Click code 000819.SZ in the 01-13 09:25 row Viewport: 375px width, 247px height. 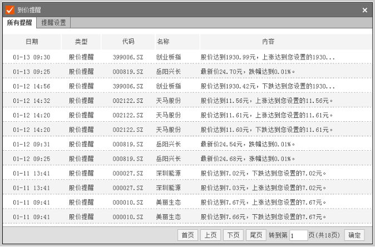pyautogui.click(x=128, y=72)
